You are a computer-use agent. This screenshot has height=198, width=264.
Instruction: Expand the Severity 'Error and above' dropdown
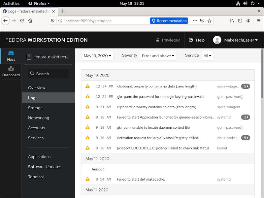click(158, 56)
